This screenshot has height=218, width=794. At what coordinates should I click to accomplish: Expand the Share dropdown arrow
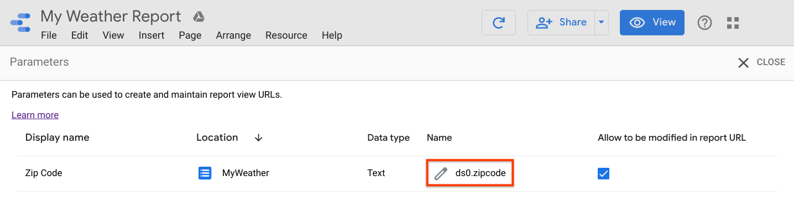(x=602, y=23)
